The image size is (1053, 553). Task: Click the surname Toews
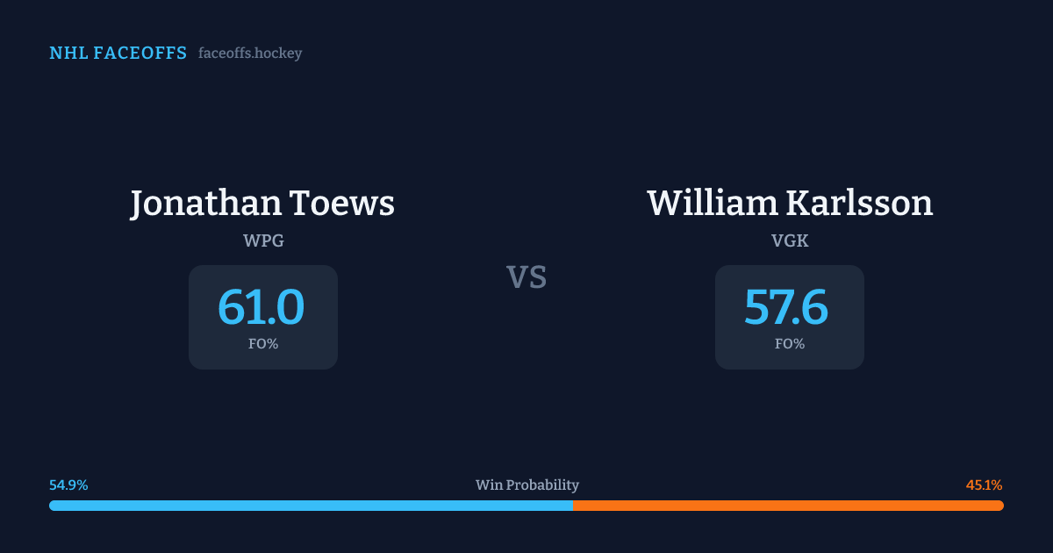(343, 204)
